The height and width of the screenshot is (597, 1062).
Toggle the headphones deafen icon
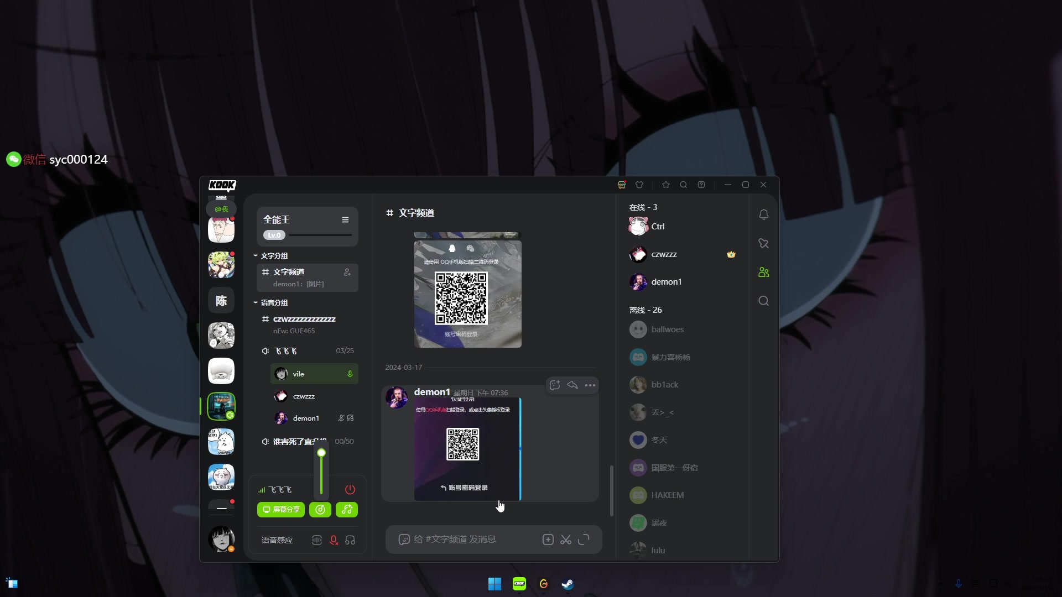[350, 540]
